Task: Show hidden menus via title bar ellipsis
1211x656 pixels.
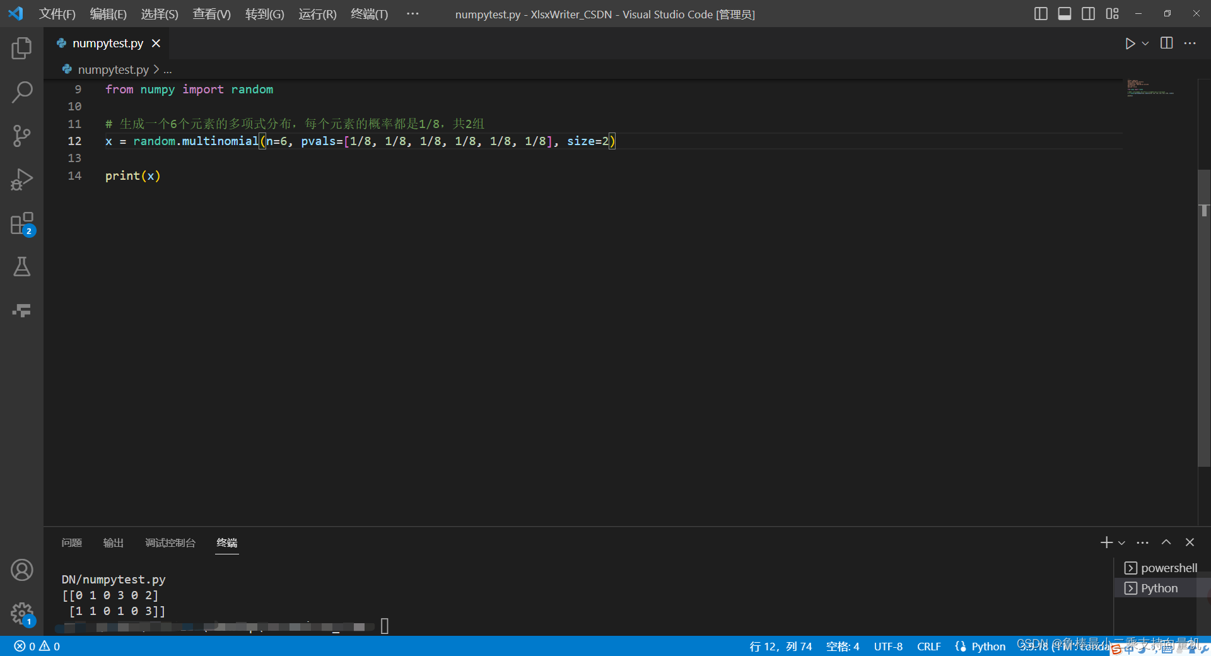Action: pos(412,13)
